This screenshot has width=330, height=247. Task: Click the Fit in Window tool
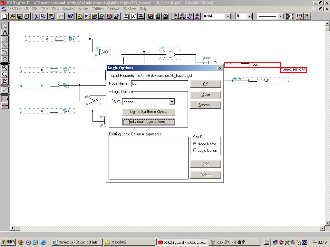5,81
